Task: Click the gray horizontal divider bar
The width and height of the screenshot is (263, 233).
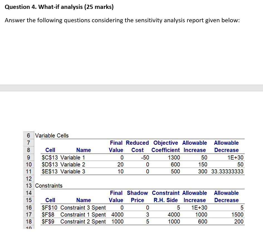Action: 131,88
